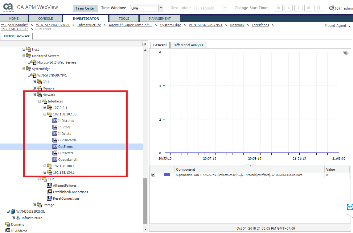
Task: Expand the Memory node
Action: pos(34,88)
